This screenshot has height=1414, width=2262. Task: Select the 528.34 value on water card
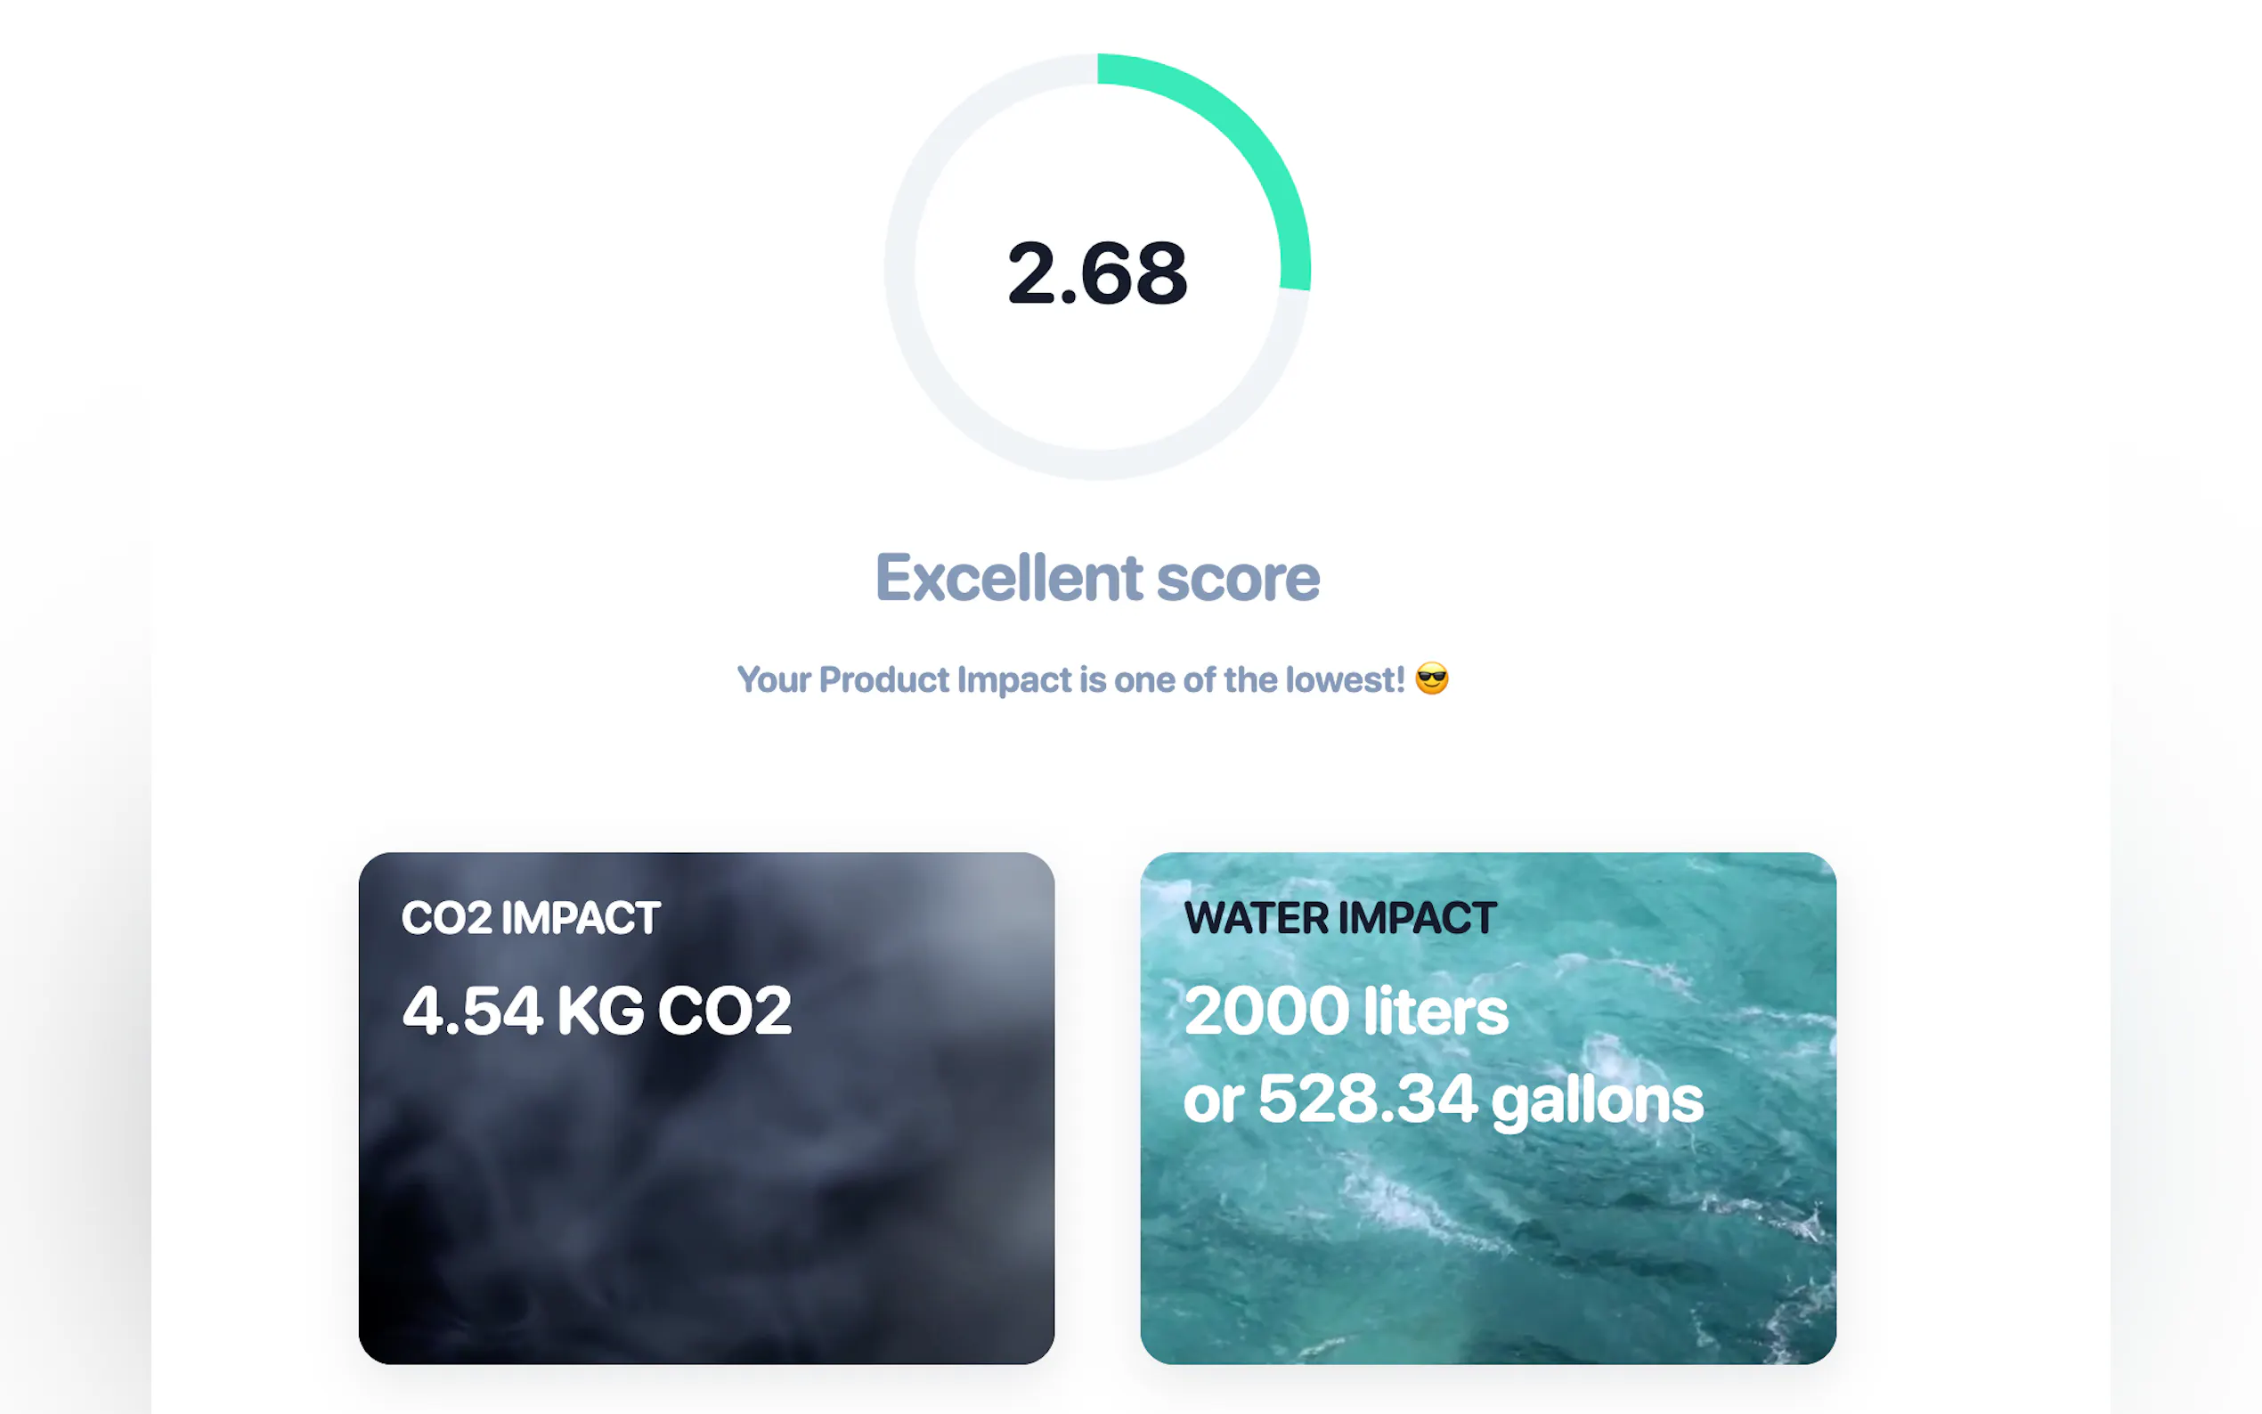1367,1100
